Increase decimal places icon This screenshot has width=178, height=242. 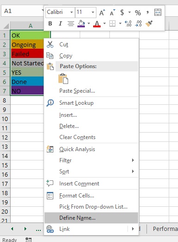coord(128,24)
